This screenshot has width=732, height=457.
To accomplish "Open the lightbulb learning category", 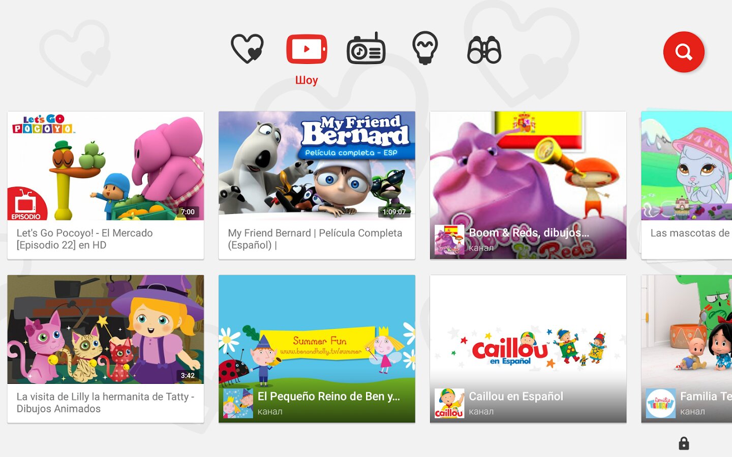I will pos(425,48).
